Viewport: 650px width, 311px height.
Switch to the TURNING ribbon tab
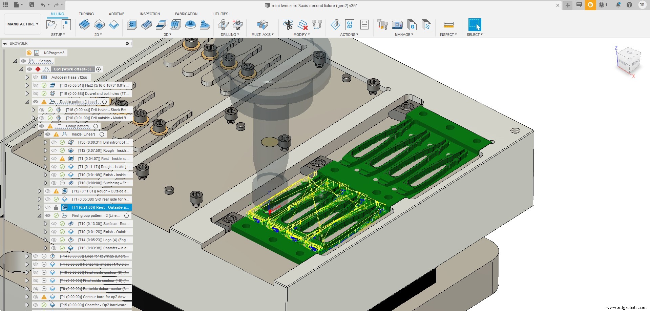tap(86, 14)
